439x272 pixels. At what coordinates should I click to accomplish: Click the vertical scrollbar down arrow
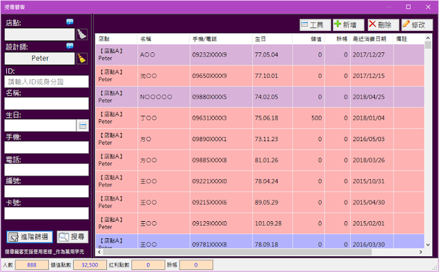click(x=428, y=245)
